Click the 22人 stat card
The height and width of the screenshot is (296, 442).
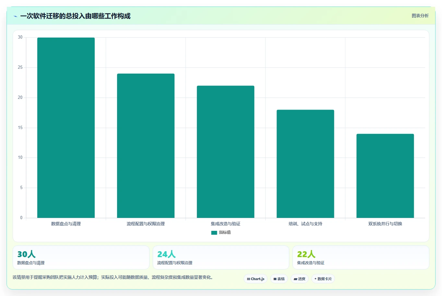click(x=361, y=257)
